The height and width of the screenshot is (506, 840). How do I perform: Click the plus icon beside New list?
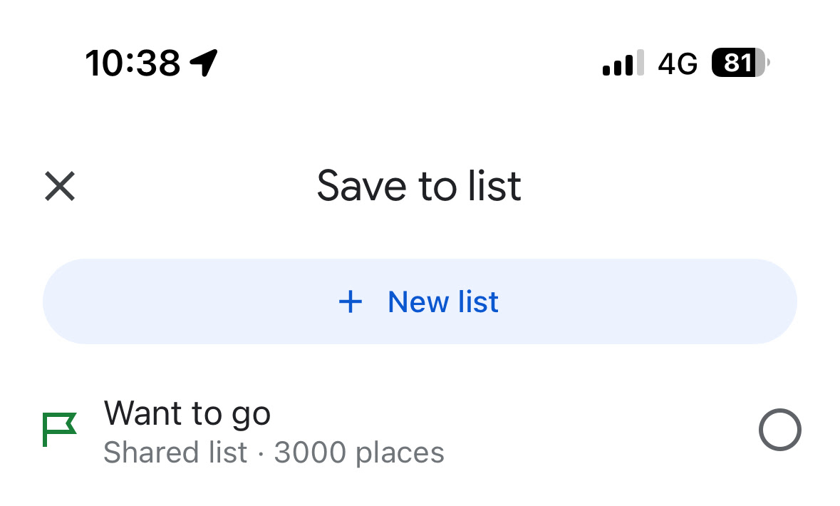(x=350, y=302)
